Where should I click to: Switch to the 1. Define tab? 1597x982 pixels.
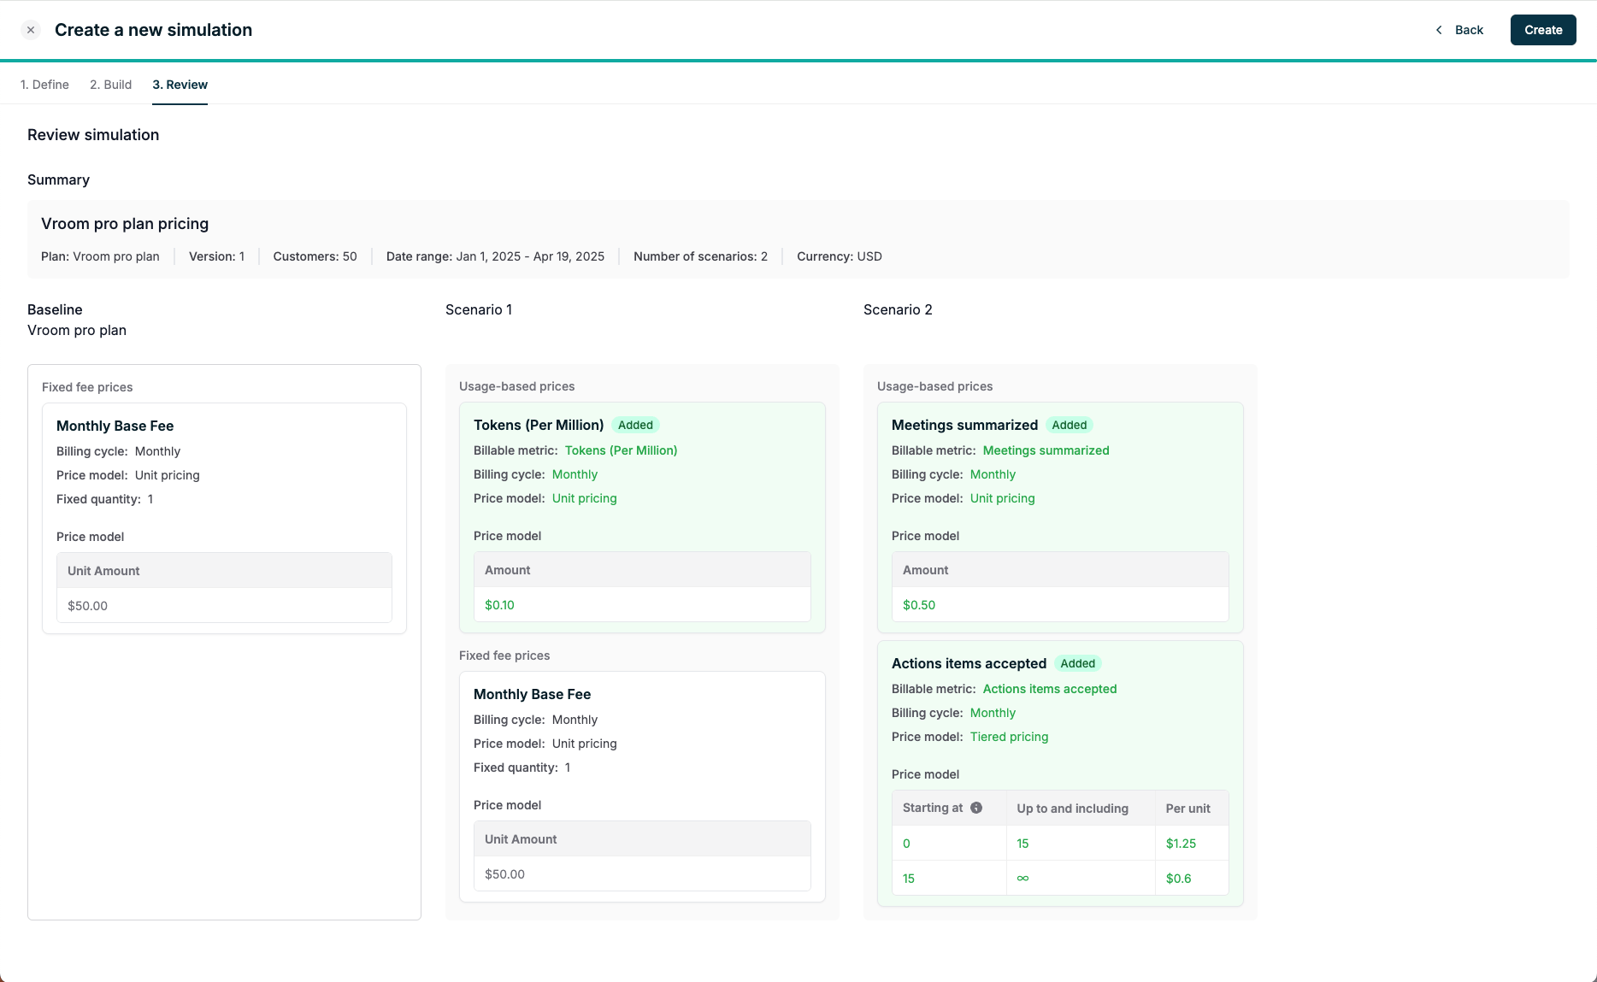point(44,85)
